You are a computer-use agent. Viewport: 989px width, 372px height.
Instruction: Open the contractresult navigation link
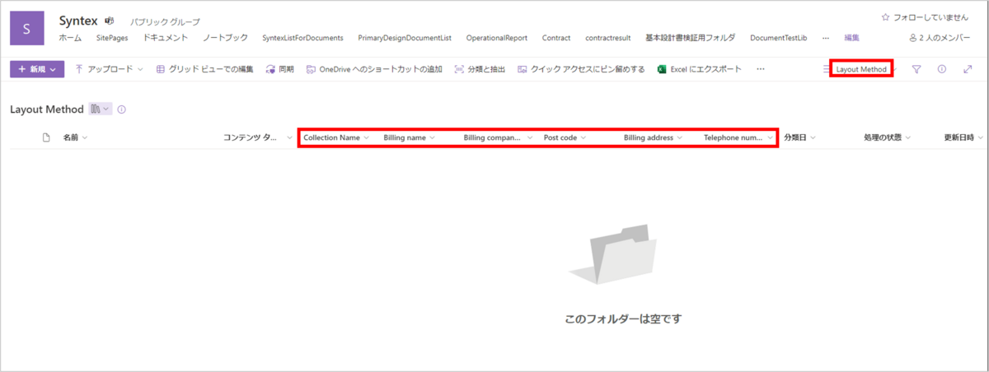coord(608,38)
